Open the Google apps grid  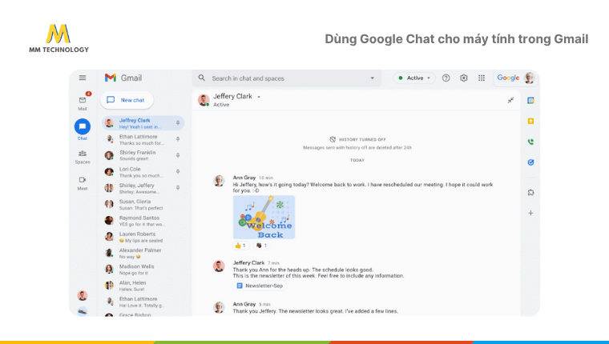pyautogui.click(x=482, y=78)
